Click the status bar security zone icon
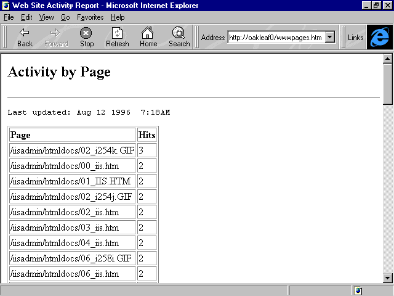 pos(358,290)
